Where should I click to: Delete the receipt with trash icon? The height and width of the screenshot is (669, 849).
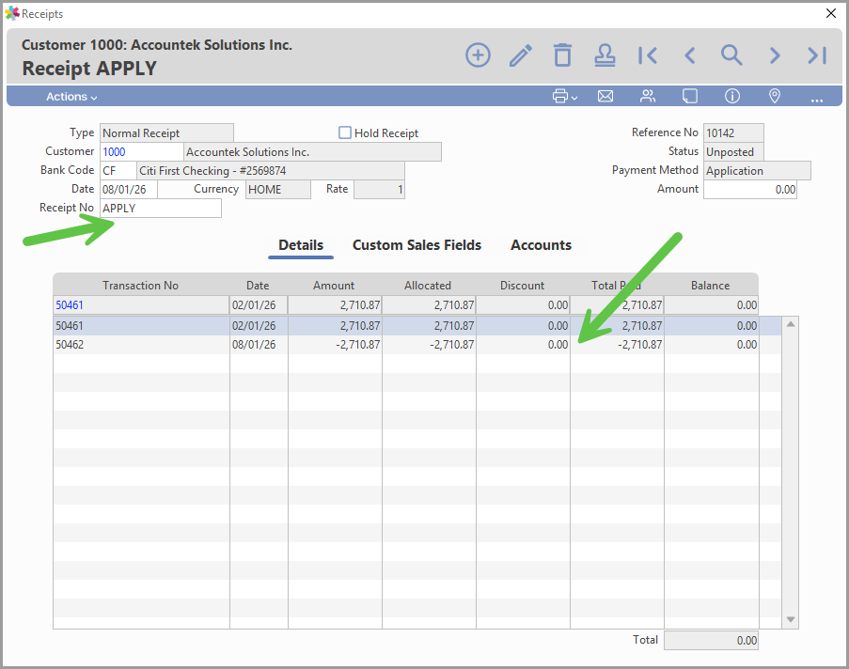point(562,55)
